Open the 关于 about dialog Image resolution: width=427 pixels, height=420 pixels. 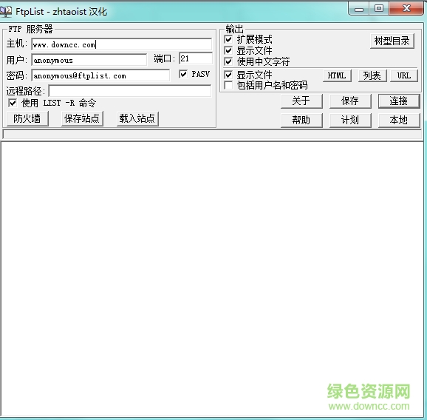[301, 101]
